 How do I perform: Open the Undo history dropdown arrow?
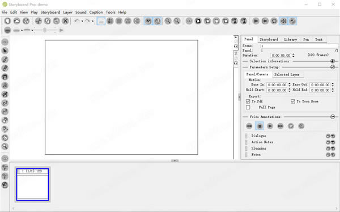(x=82, y=22)
